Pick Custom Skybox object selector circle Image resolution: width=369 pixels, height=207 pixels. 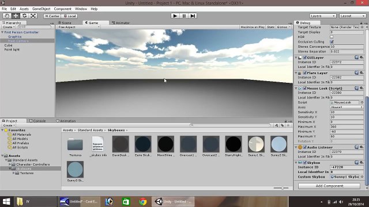(x=362, y=177)
